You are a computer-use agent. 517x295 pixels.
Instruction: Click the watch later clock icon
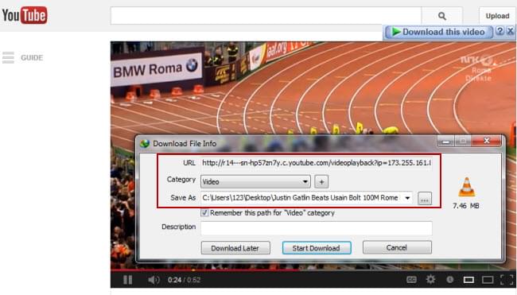449,280
